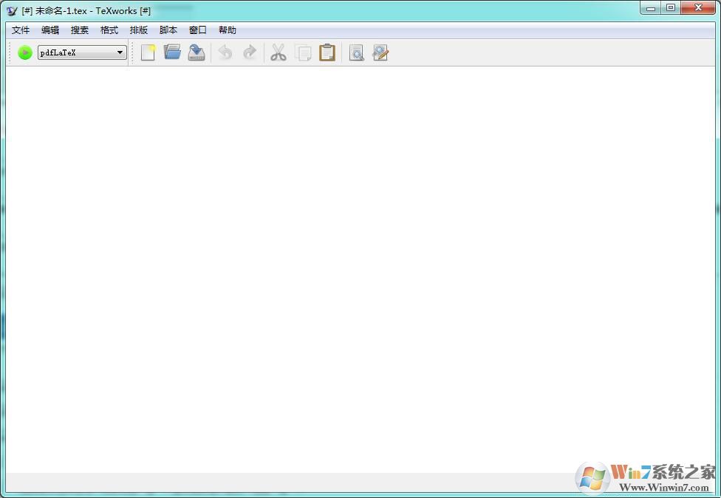This screenshot has width=721, height=498.
Task: Open the 排版 menu
Action: pyautogui.click(x=137, y=30)
